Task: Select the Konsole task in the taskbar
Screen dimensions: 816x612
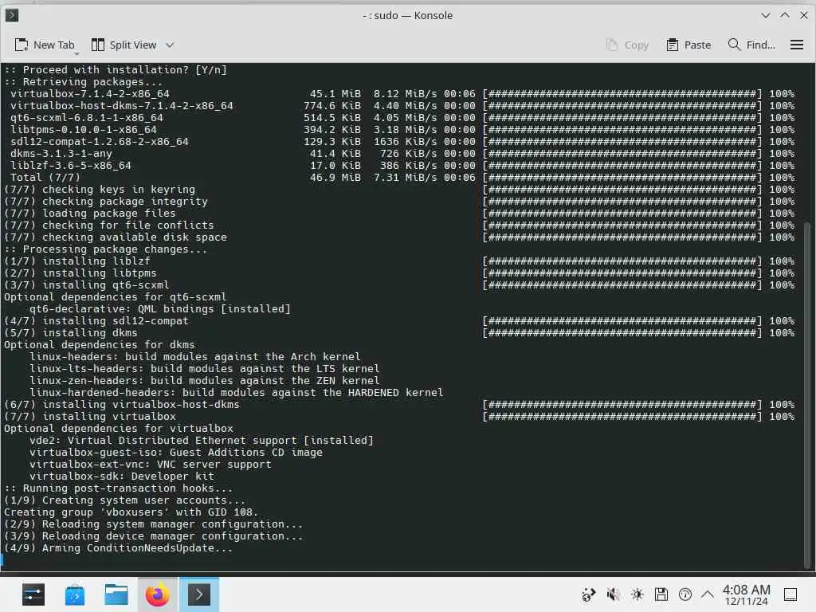Action: tap(198, 594)
